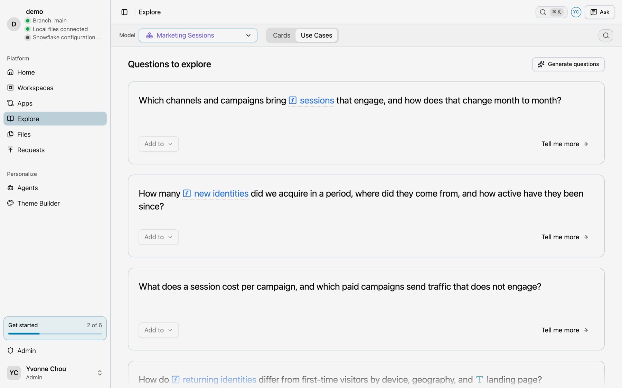Image resolution: width=622 pixels, height=388 pixels.
Task: Open the Home page in the sidebar
Action: 55,72
